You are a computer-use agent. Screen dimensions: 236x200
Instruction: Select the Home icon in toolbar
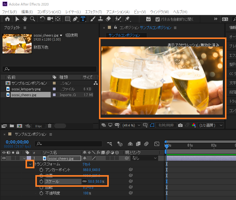pyautogui.click(x=7, y=19)
